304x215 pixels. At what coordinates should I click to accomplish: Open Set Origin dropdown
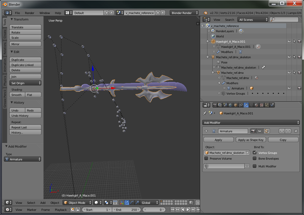pos(25,83)
